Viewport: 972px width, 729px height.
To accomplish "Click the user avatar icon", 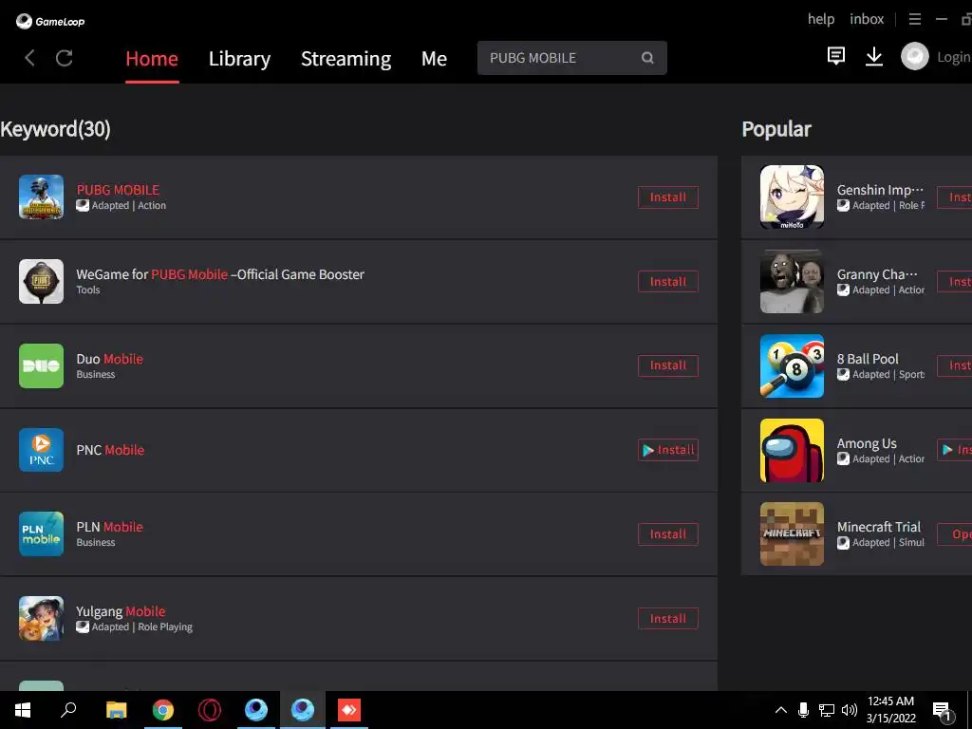I will [914, 56].
